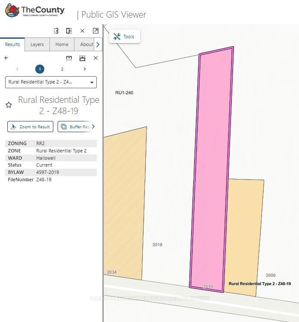Viewport: 299px width, 322px height.
Task: Open the Tools menu on the map
Action: (x=124, y=37)
